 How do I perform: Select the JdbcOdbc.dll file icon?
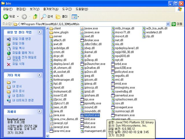tap(82, 44)
